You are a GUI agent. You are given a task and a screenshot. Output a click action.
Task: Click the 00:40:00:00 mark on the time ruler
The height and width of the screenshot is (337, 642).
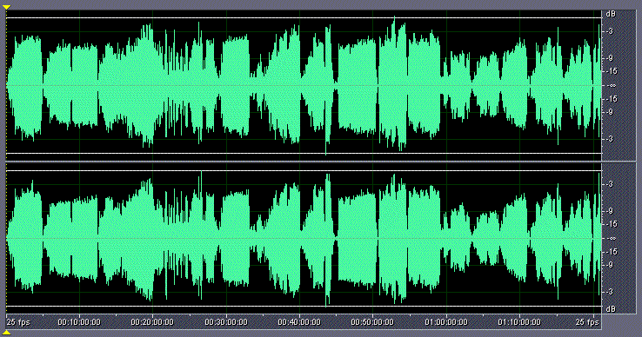299,322
